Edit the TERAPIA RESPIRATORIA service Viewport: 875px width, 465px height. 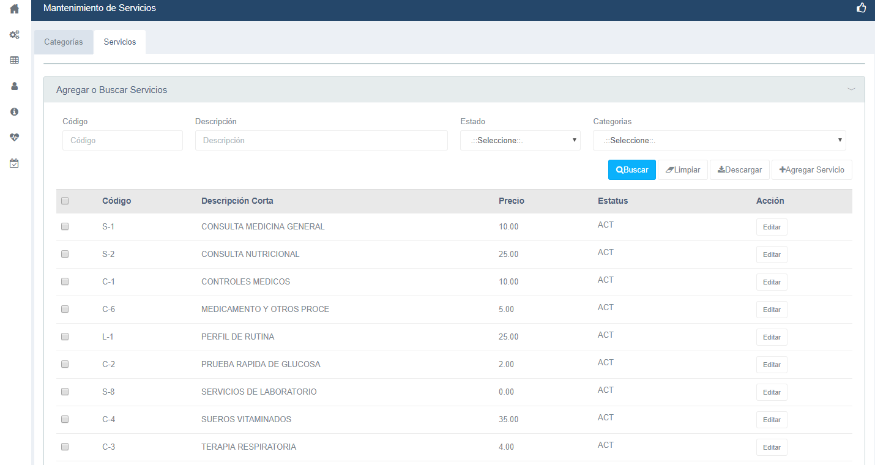772,447
